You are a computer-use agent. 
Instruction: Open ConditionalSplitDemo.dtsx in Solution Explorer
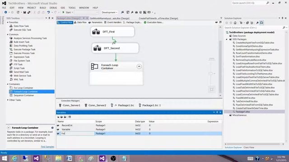coord(249,46)
